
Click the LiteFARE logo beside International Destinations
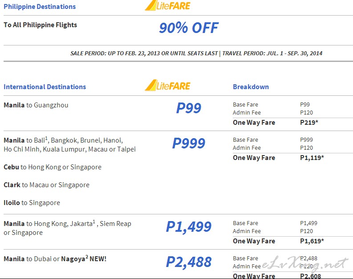tap(167, 85)
